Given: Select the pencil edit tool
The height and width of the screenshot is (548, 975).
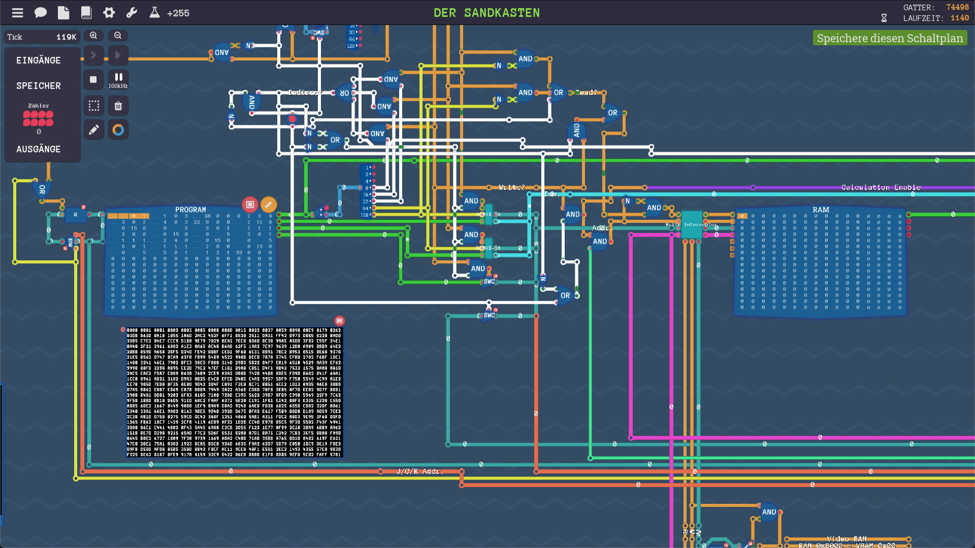Looking at the screenshot, I should point(93,130).
